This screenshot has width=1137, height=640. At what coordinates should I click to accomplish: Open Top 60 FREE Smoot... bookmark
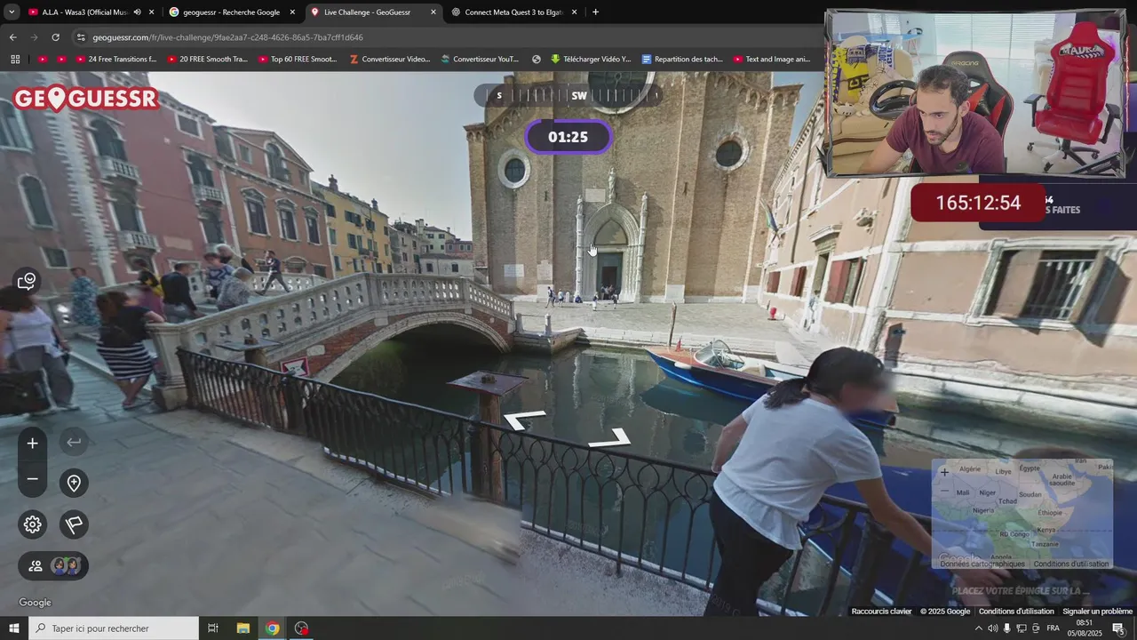298,60
